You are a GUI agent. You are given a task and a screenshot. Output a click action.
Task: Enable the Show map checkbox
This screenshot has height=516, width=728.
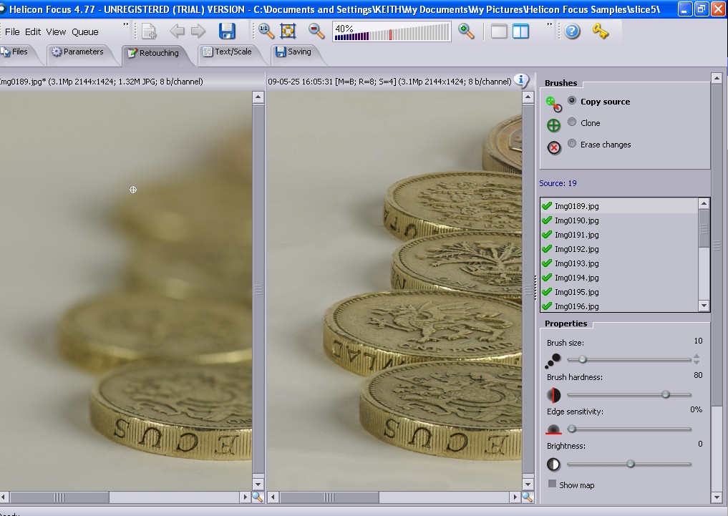(552, 484)
